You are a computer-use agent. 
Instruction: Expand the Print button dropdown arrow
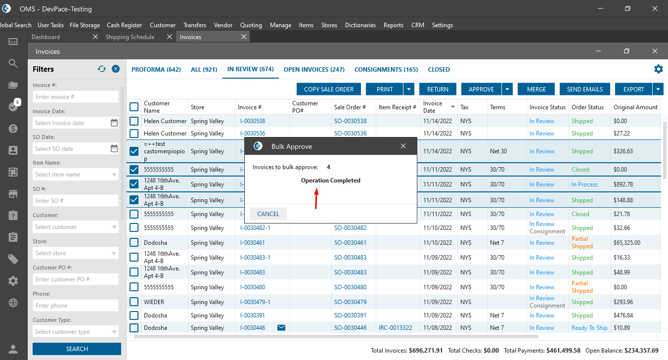(408, 89)
